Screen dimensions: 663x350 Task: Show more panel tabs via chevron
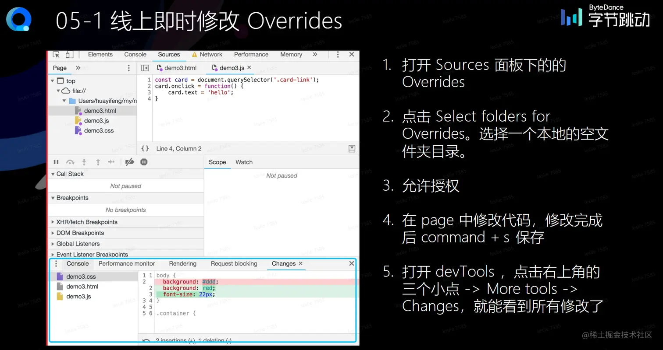pos(315,55)
